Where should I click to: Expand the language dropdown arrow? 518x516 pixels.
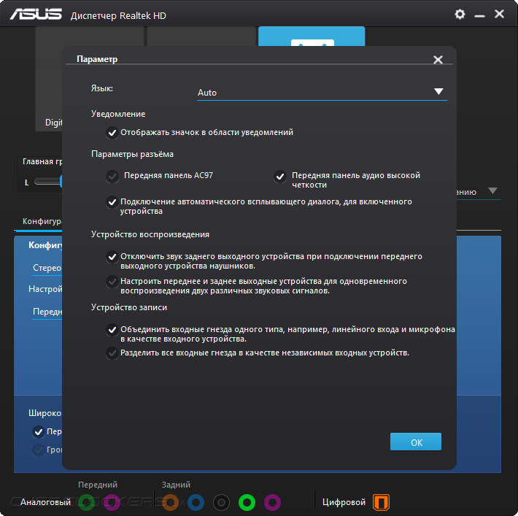click(x=438, y=91)
